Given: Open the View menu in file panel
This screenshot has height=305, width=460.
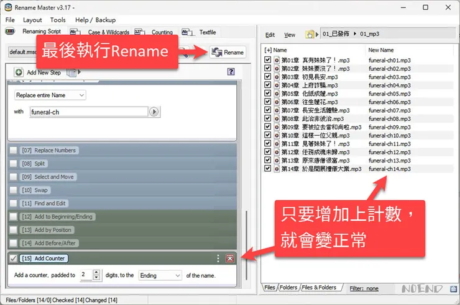Looking at the screenshot, I should click(x=290, y=35).
